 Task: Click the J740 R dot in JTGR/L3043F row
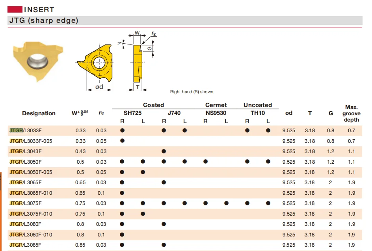(164, 151)
